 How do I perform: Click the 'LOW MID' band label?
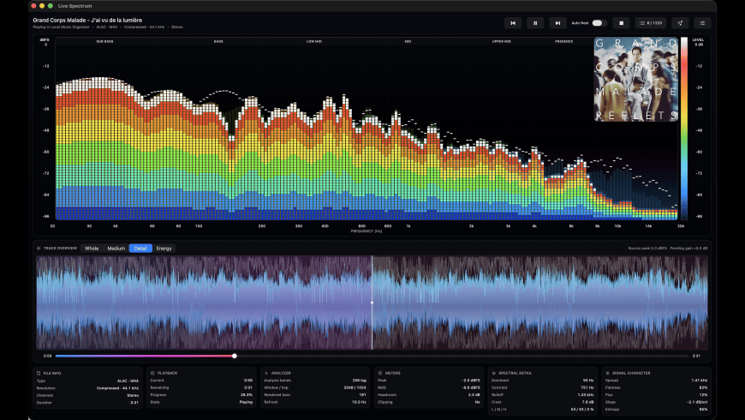pyautogui.click(x=314, y=41)
